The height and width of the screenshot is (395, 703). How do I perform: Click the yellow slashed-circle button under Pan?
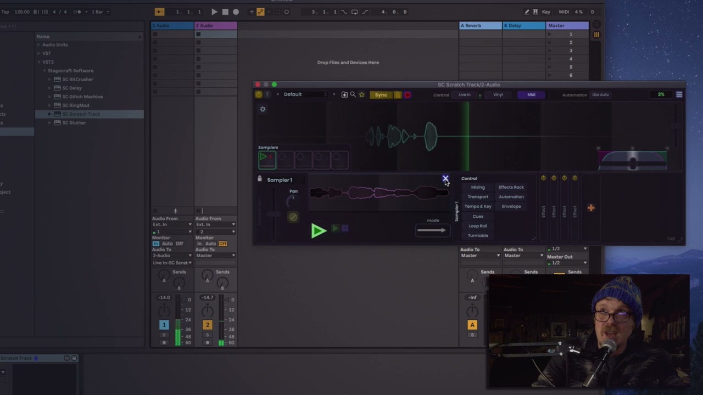(293, 217)
